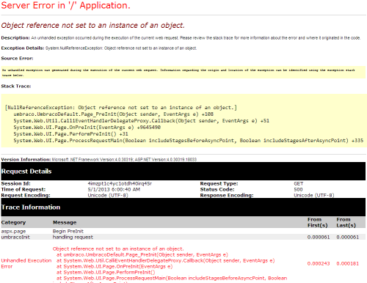The height and width of the screenshot is (283, 367).
Task: Click the "Stack Trace:" label
Action: coord(16,87)
